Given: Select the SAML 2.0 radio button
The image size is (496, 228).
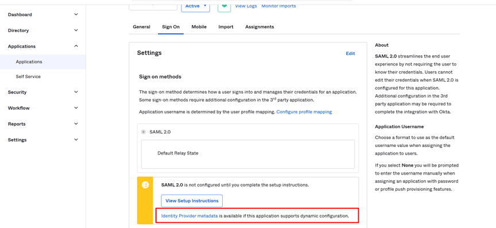Looking at the screenshot, I should [144, 132].
